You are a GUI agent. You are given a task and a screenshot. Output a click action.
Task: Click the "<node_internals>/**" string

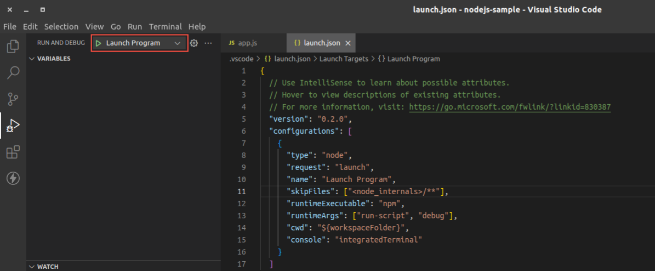tap(393, 191)
